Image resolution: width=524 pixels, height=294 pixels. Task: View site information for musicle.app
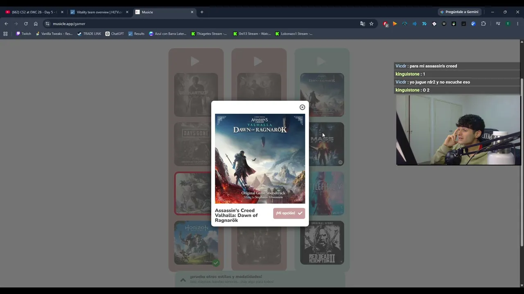click(47, 24)
